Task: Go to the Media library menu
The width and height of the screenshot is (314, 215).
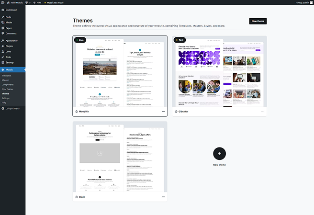Action: click(12, 23)
